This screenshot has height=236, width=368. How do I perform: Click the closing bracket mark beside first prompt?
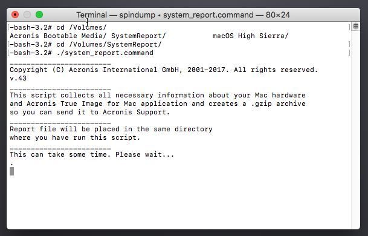349,27
